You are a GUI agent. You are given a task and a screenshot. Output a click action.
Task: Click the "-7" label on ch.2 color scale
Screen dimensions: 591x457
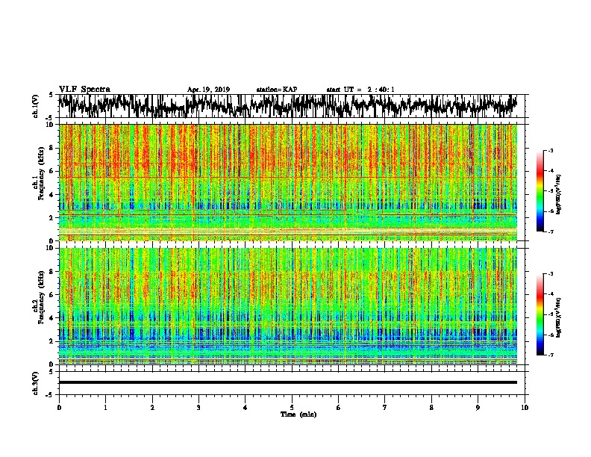pos(550,355)
